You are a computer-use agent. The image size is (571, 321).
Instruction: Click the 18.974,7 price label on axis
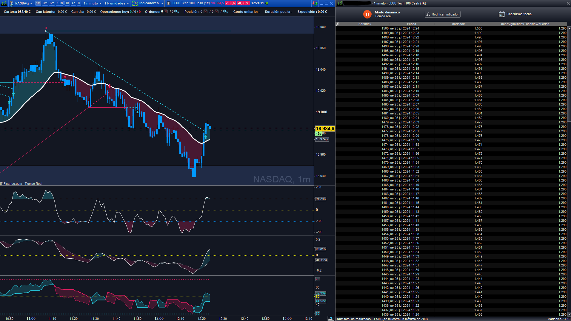pyautogui.click(x=322, y=139)
